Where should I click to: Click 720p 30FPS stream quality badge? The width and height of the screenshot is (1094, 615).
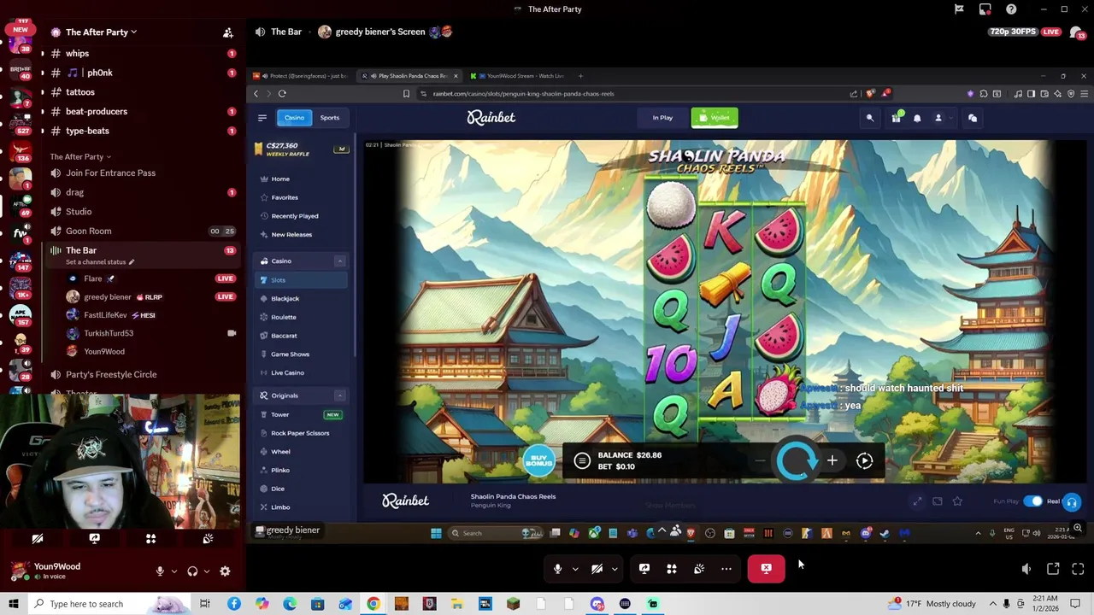coord(1013,32)
